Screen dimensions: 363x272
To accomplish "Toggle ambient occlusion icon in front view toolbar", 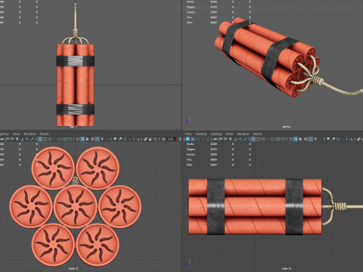I will click(x=115, y=139).
